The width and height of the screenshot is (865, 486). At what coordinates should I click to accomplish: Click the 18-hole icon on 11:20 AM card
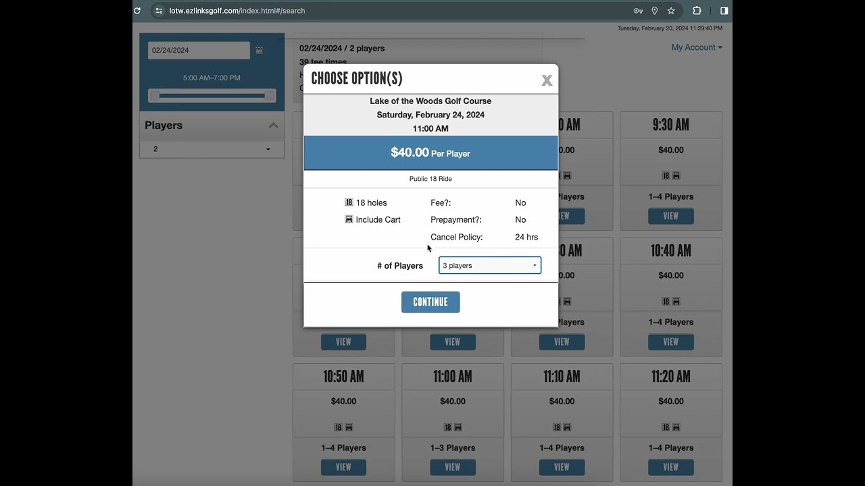(x=666, y=427)
